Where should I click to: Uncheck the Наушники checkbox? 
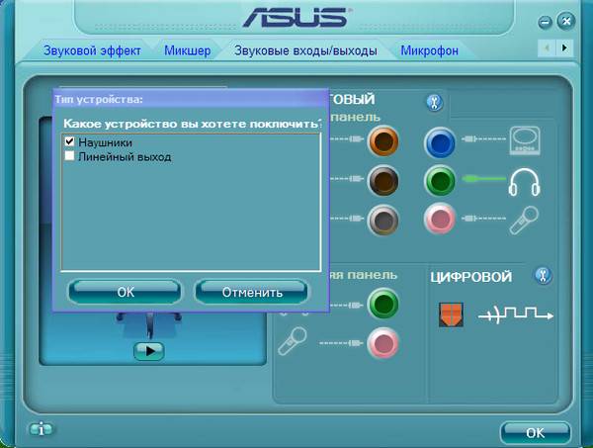point(69,141)
